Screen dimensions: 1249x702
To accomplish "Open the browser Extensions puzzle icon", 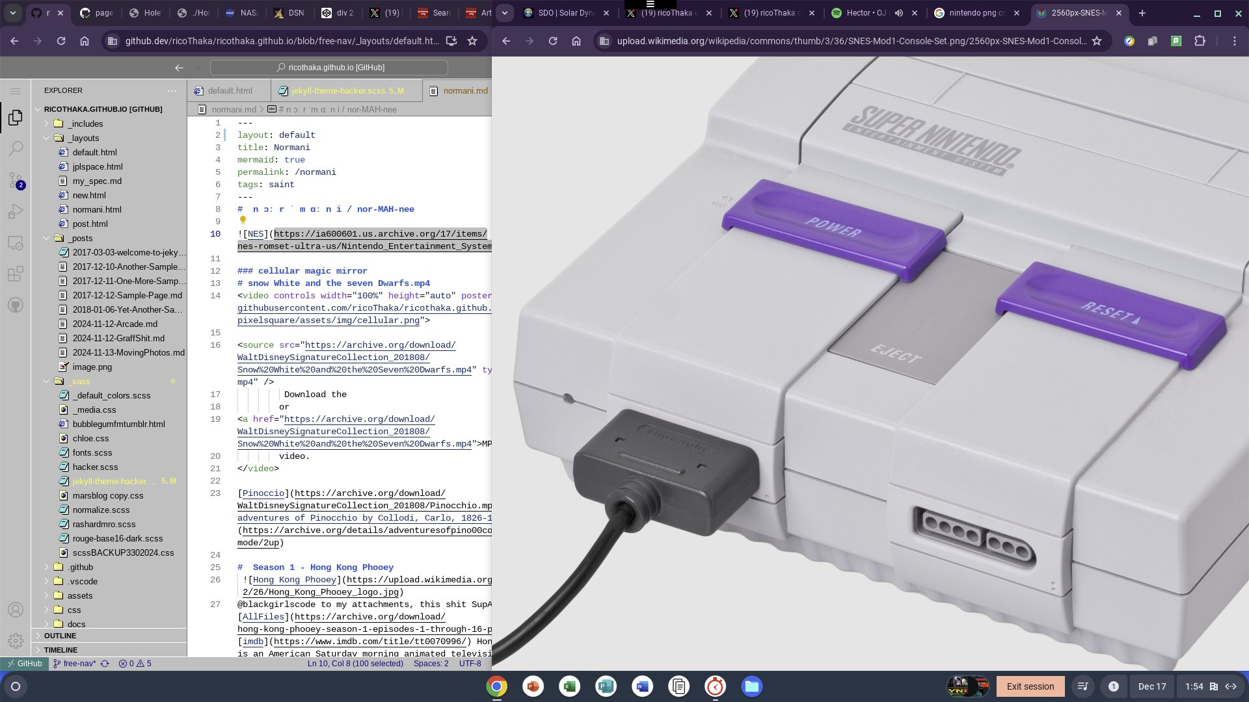I will pos(1200,41).
